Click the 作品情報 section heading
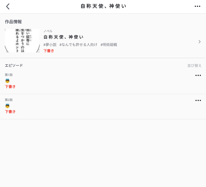Image resolution: width=206 pixels, height=187 pixels. tap(13, 22)
